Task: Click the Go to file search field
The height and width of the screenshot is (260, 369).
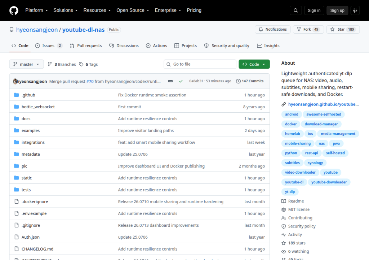Action: tap(200, 64)
